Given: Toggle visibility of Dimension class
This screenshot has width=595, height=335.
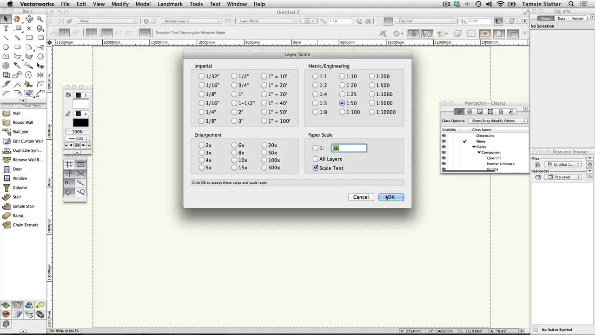Looking at the screenshot, I should click(444, 136).
